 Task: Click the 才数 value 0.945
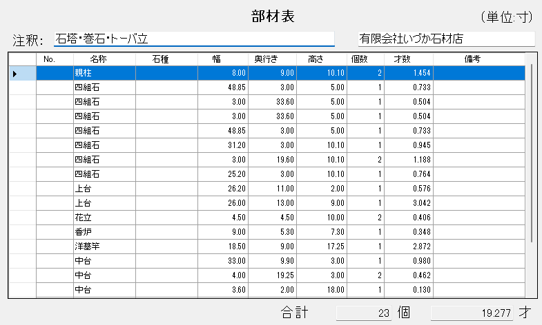pyautogui.click(x=409, y=145)
